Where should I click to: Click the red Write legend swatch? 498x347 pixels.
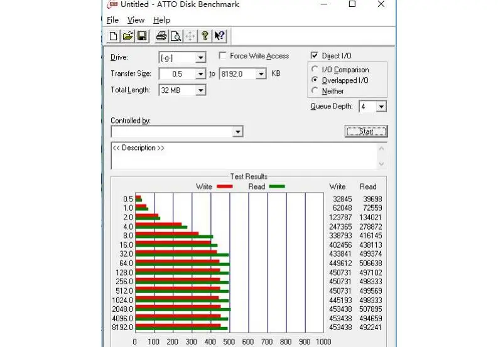(225, 186)
